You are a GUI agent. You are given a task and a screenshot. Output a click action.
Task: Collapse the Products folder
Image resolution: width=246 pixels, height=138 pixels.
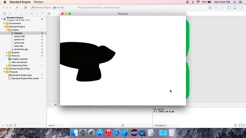pos(4,72)
